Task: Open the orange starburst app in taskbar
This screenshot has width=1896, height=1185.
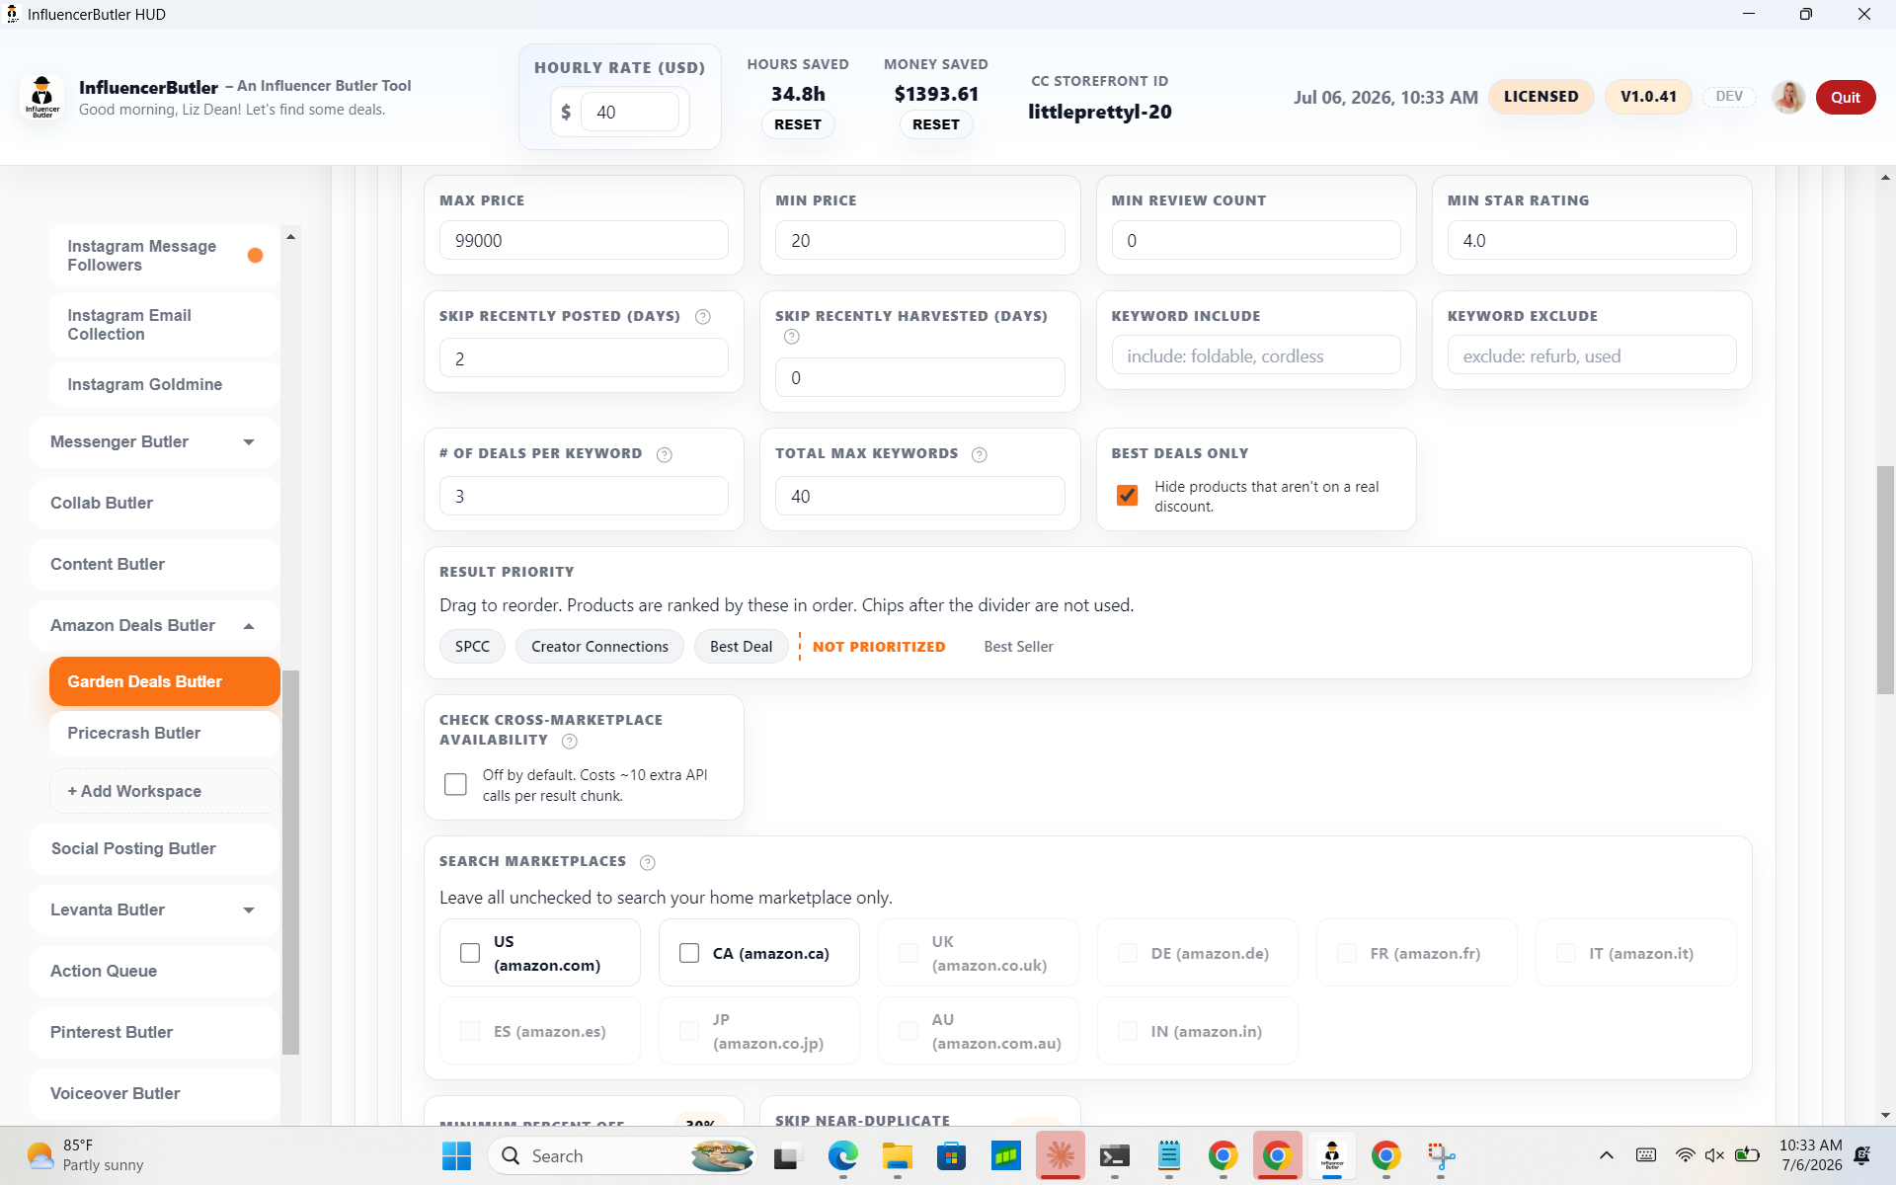Action: [x=1060, y=1155]
